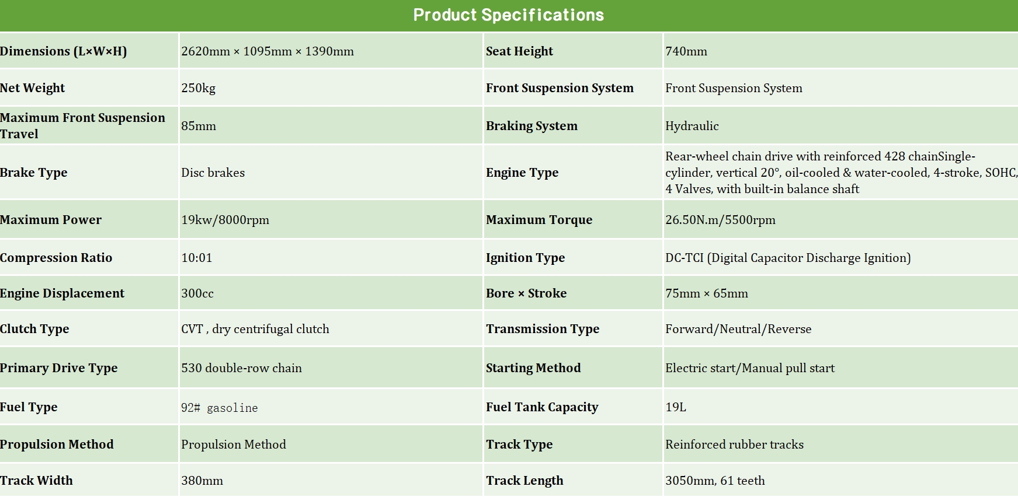Click the Bore × Stroke label

[526, 293]
